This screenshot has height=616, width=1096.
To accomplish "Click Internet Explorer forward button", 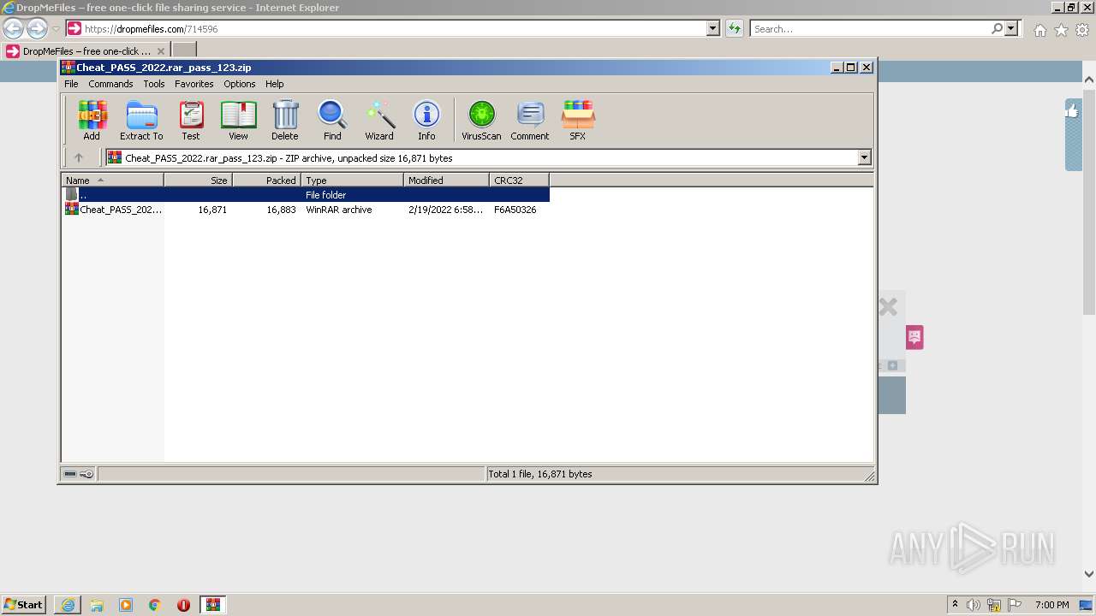I will click(x=37, y=28).
